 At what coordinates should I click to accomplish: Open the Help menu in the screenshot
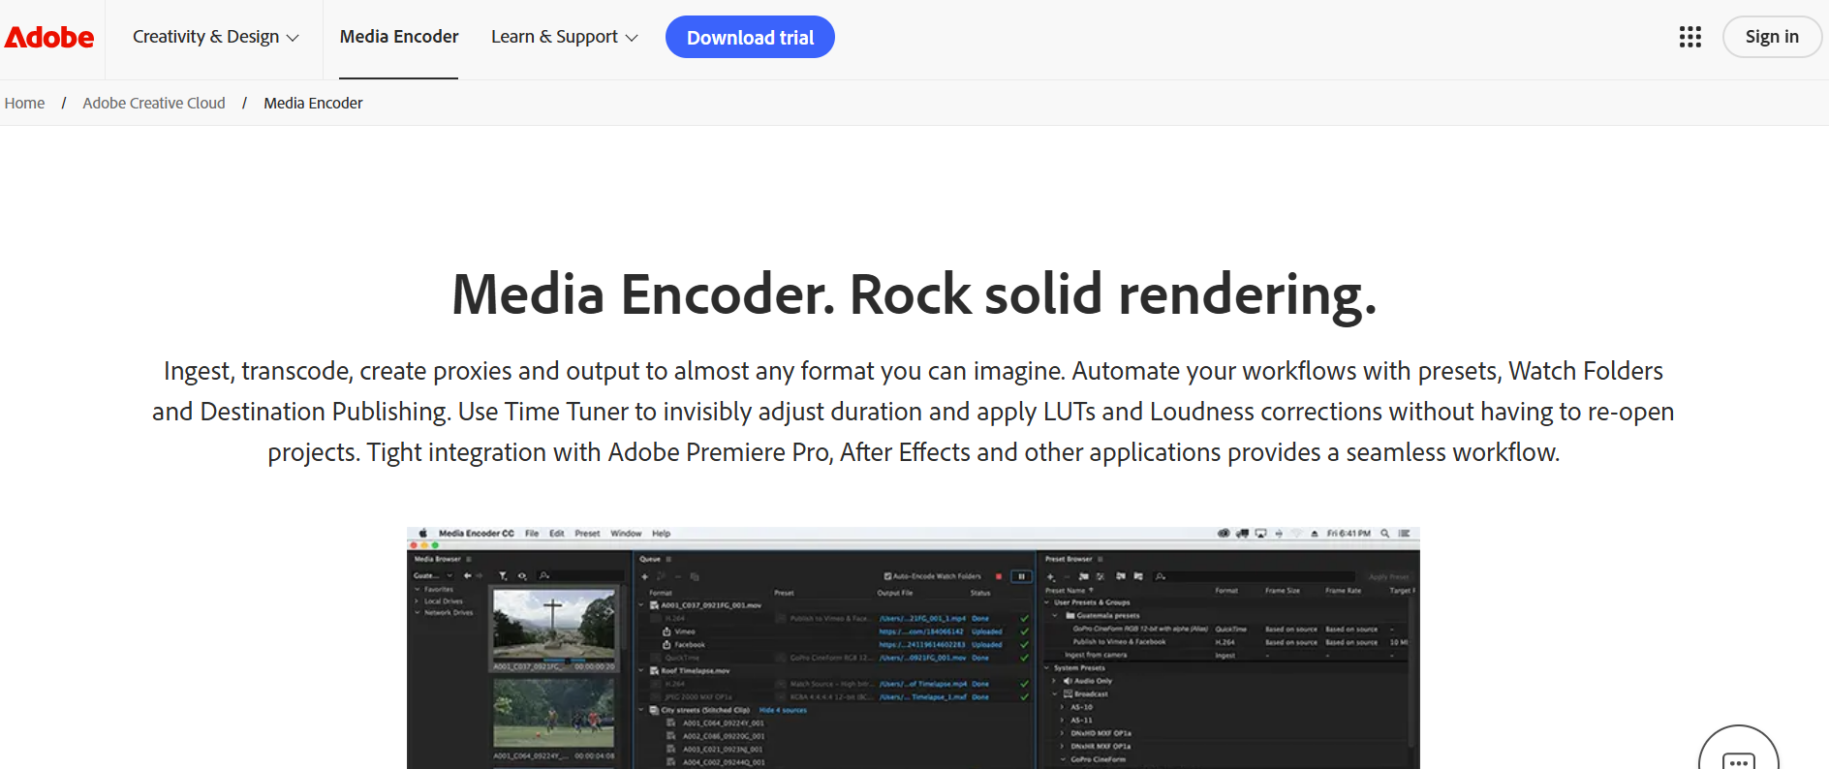click(x=661, y=534)
